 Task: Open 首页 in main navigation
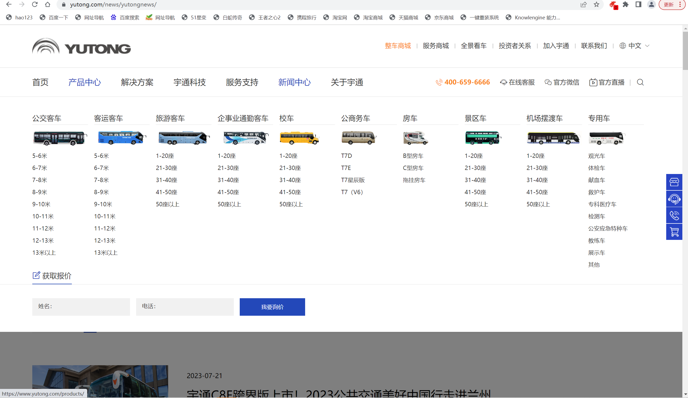coord(40,82)
